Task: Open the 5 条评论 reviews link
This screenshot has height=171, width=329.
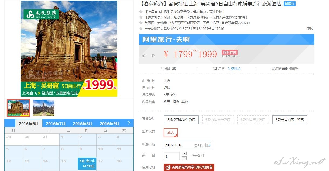Action: [234, 69]
